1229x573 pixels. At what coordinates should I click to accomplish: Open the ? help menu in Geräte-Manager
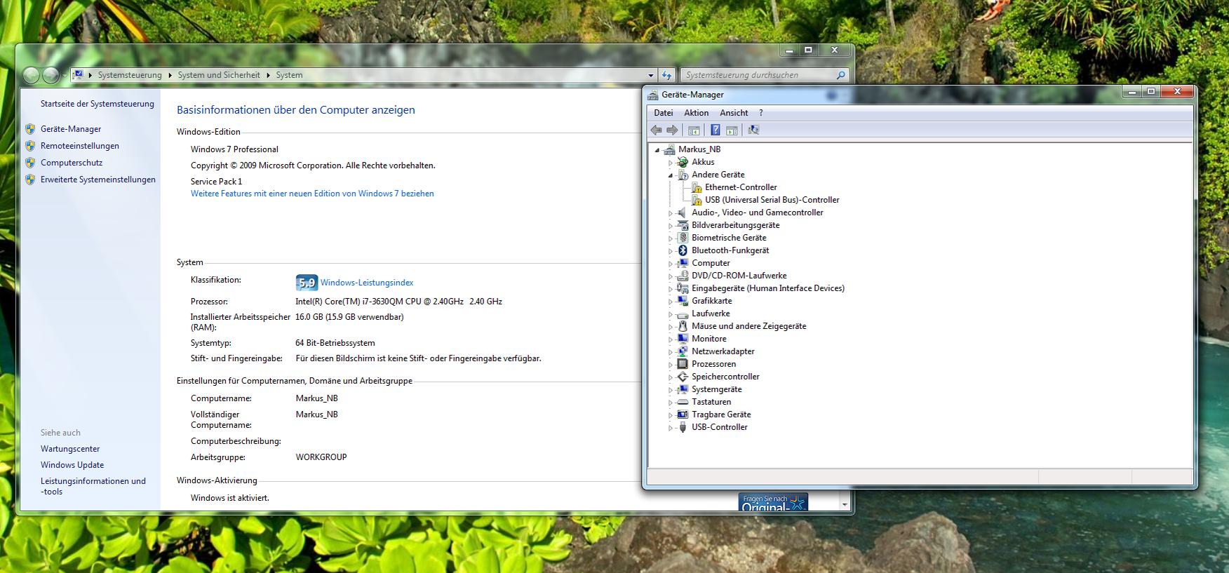pyautogui.click(x=761, y=113)
